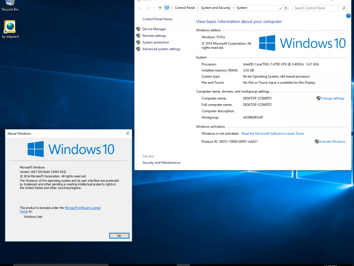The height and width of the screenshot is (266, 354).
Task: Click the 'Windows is not activated.' text
Action: 220,133
